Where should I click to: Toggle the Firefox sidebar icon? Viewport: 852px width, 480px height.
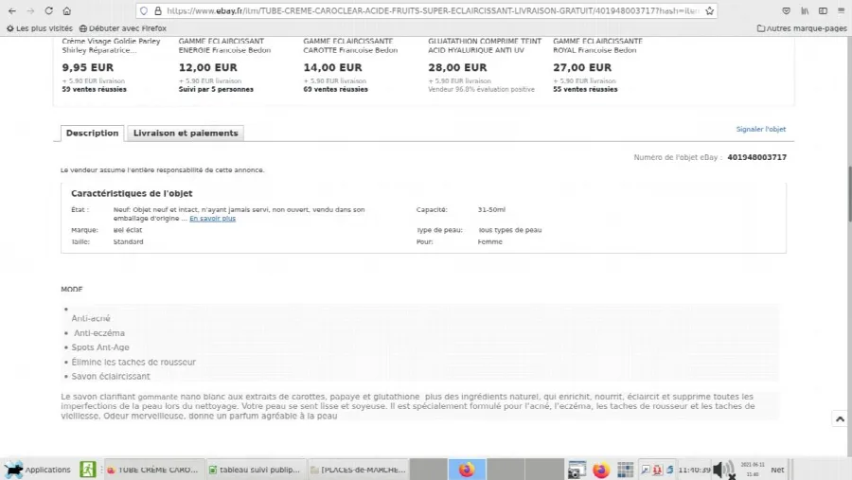[824, 10]
